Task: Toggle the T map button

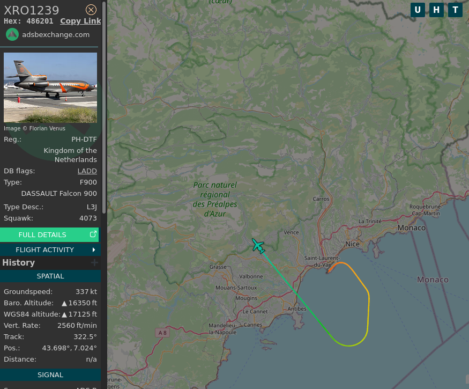Action: [455, 10]
